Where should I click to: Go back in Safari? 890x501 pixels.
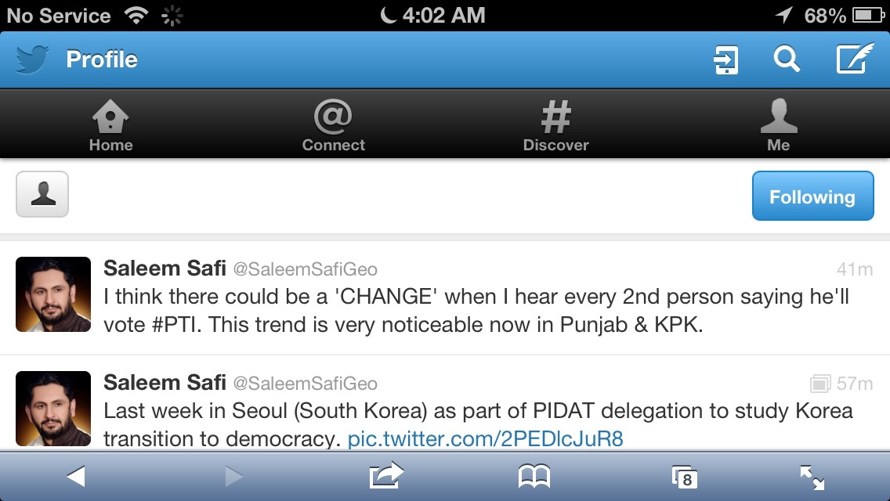(x=75, y=476)
